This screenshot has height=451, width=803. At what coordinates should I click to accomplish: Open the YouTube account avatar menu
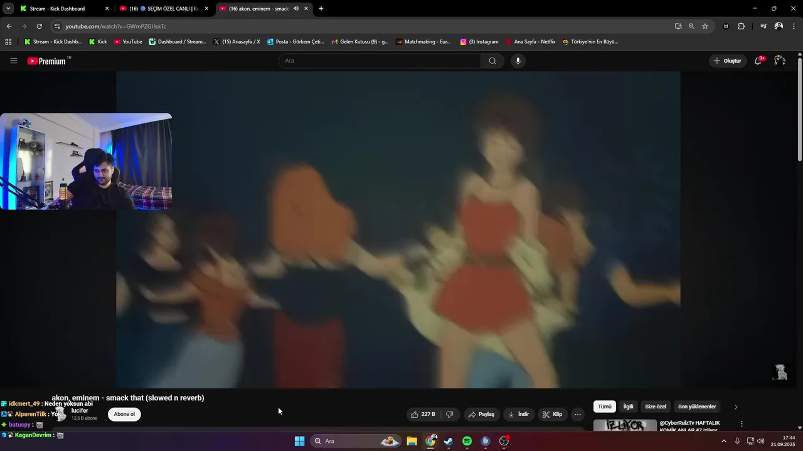click(x=780, y=61)
